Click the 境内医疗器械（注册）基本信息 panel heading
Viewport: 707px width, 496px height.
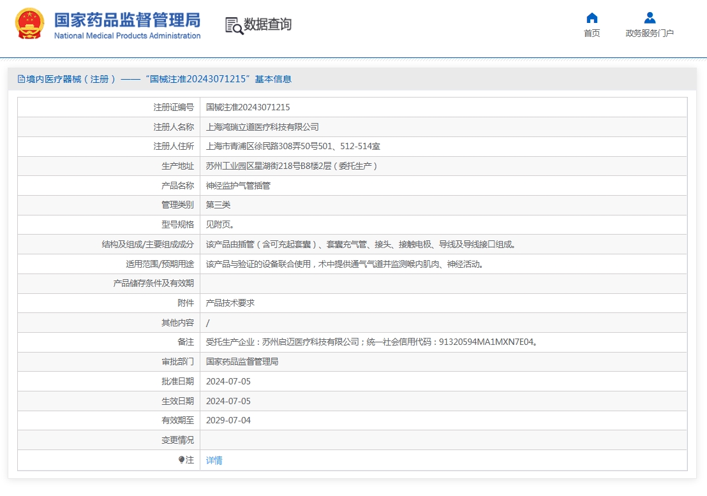click(x=159, y=79)
